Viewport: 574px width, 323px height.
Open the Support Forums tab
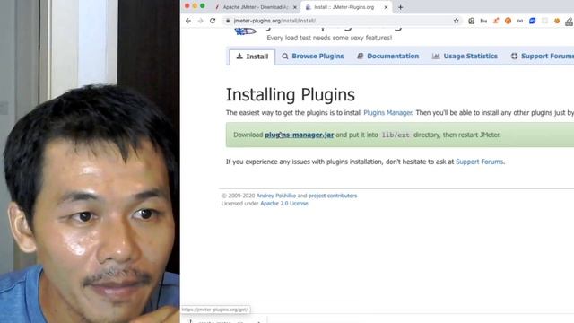(x=543, y=56)
